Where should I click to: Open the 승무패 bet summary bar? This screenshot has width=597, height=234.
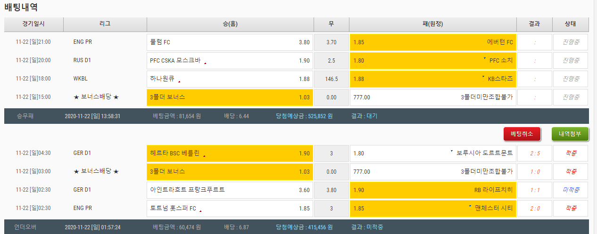click(x=298, y=116)
